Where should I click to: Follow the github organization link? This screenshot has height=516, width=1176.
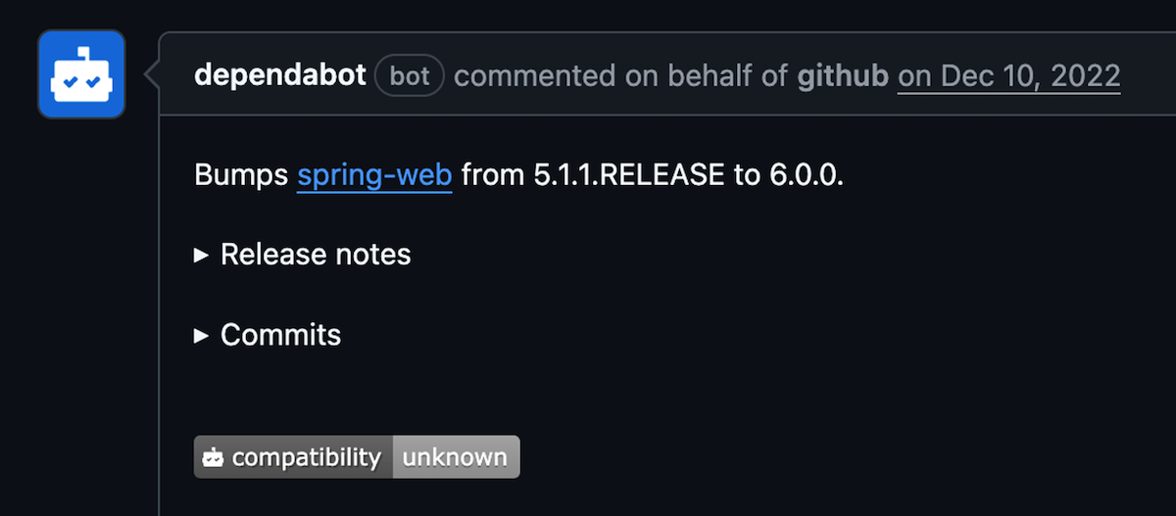(843, 75)
